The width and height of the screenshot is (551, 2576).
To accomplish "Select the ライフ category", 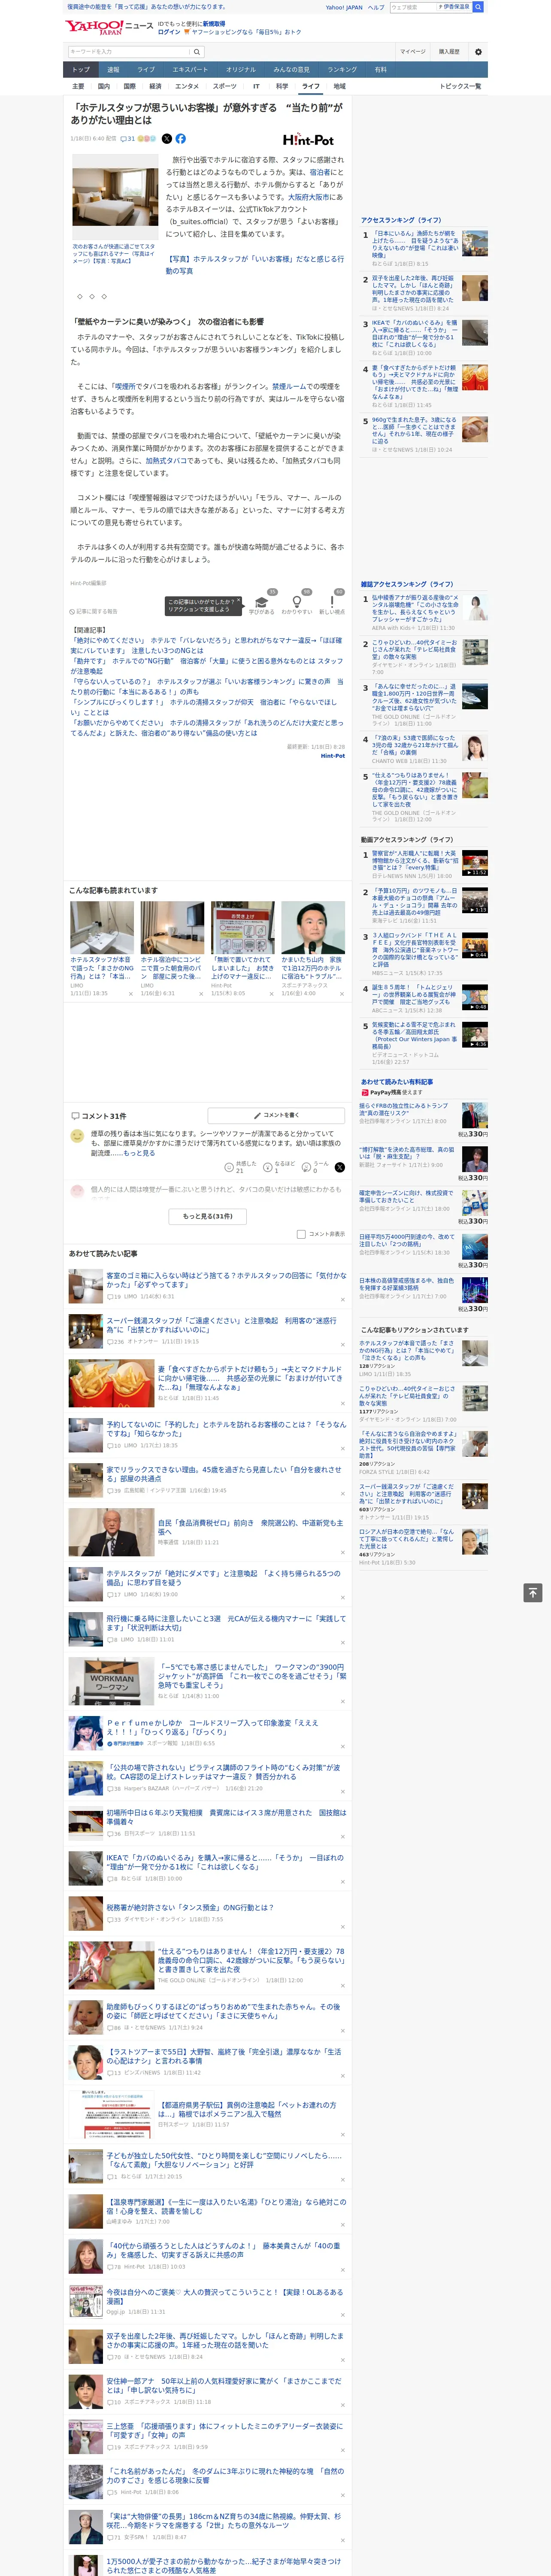I will [x=311, y=86].
